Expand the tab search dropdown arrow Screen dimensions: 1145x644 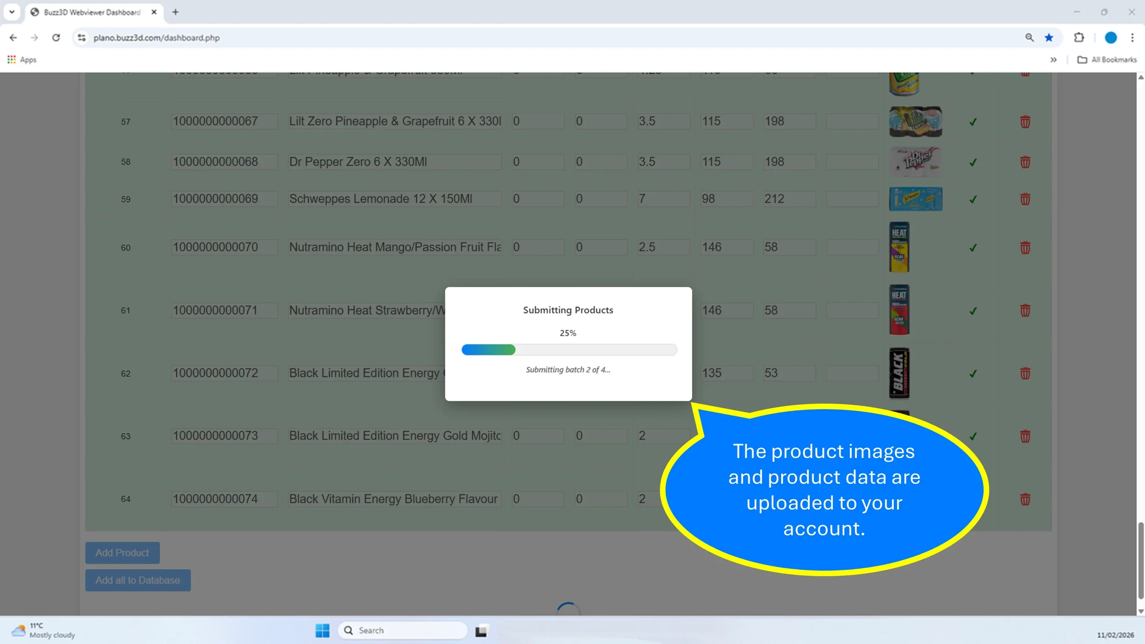(x=12, y=12)
